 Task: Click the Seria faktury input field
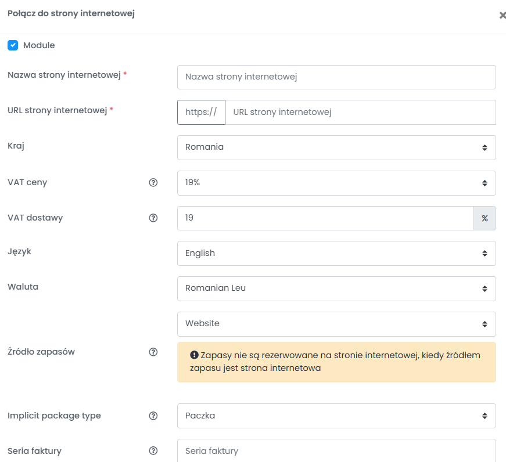click(x=336, y=451)
